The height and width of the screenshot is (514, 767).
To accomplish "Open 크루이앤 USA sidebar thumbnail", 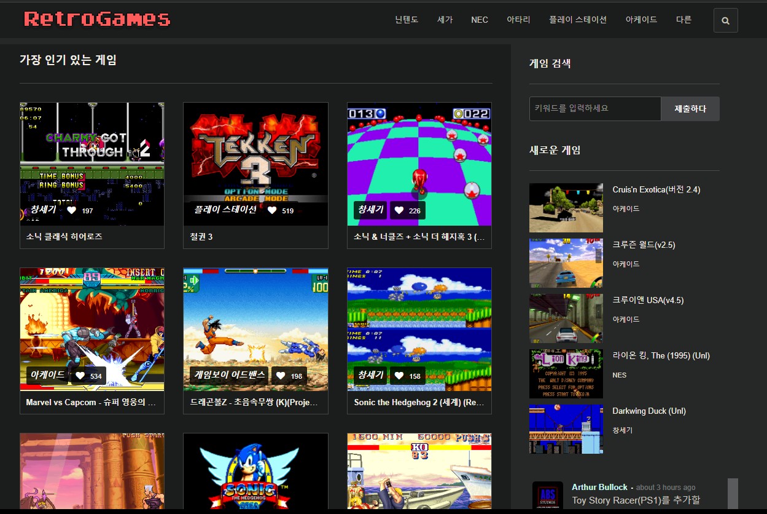I will tap(566, 318).
